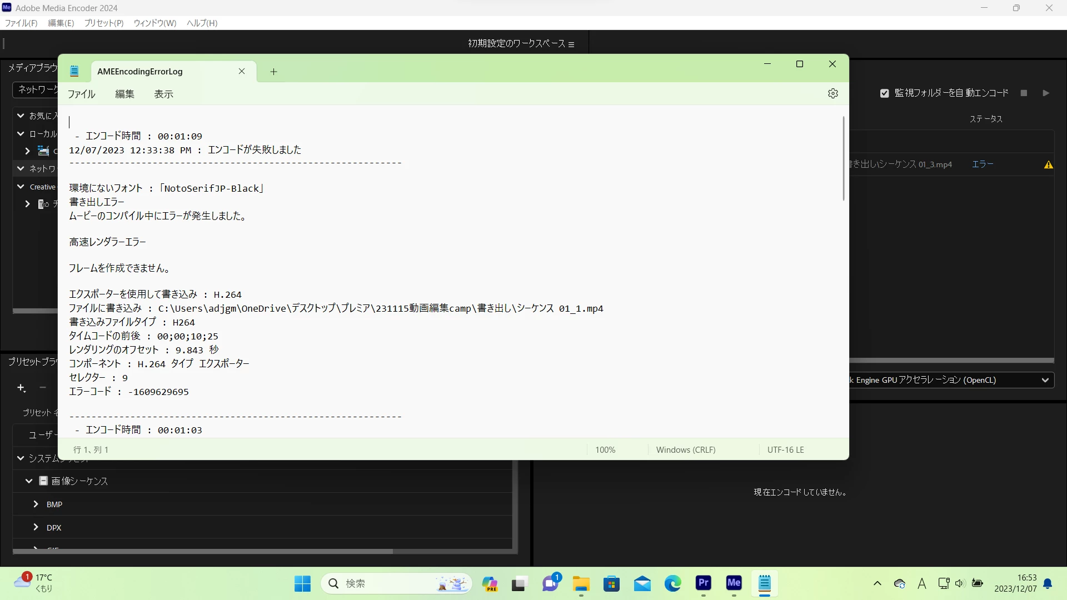1067x600 pixels.
Task: Expand the BMP preset group
Action: click(x=36, y=504)
